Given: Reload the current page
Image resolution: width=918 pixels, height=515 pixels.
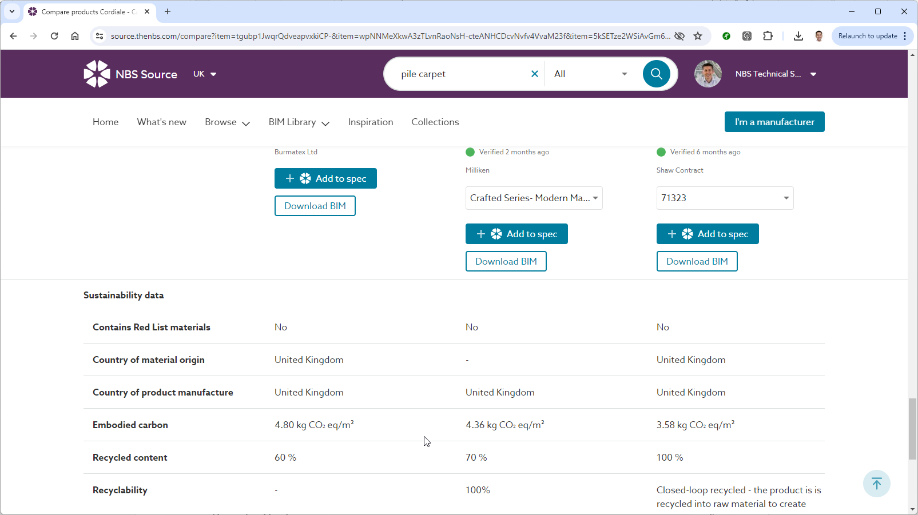Looking at the screenshot, I should point(54,36).
